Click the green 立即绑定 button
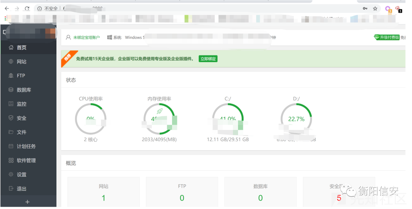 208,59
